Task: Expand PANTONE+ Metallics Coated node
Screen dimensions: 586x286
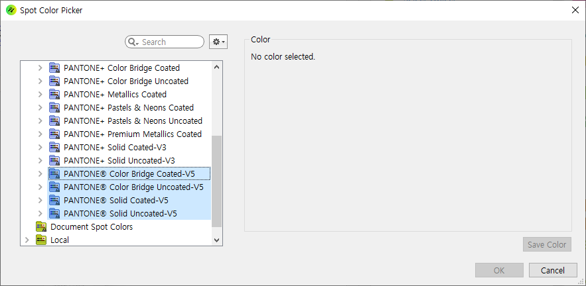Action: tap(40, 94)
